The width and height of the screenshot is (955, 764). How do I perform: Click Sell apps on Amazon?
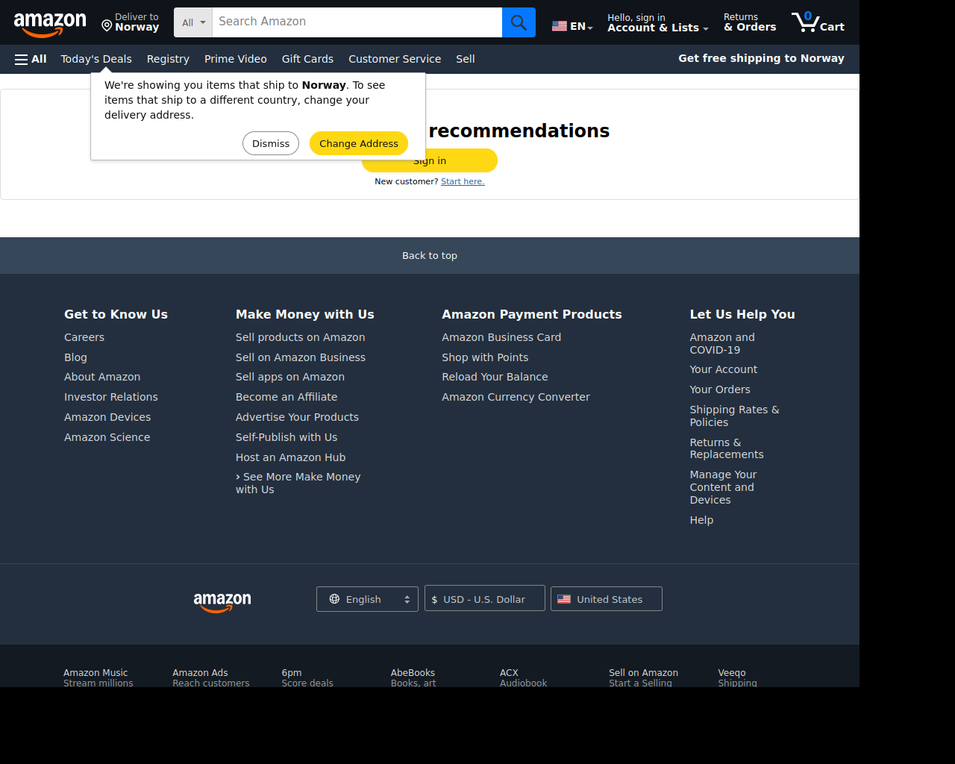point(290,377)
